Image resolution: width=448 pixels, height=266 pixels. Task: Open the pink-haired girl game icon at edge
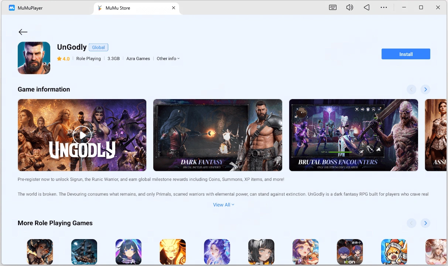pos(436,252)
